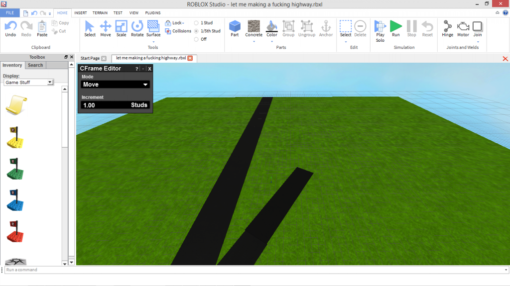This screenshot has width=510, height=286.
Task: Click the Join surfaces tool
Action: click(x=478, y=29)
